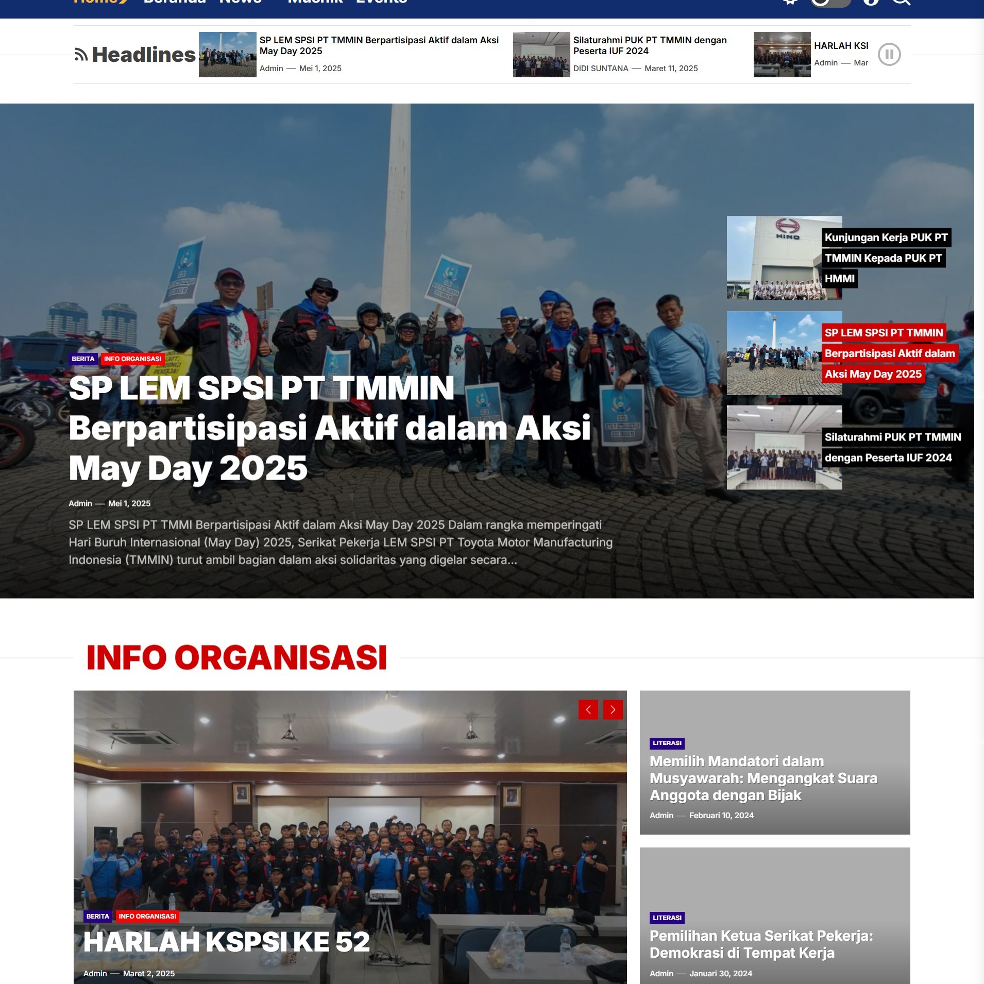Open 'Kunjungan Kerja PUK PT TMMIN Kepada PUK PT HMMI'
This screenshot has height=984, width=984.
click(886, 258)
